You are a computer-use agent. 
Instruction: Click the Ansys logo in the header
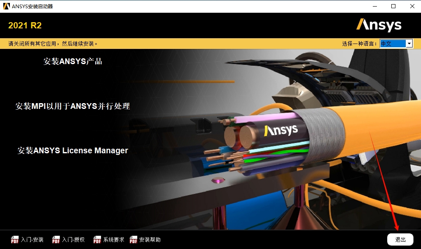click(x=379, y=25)
